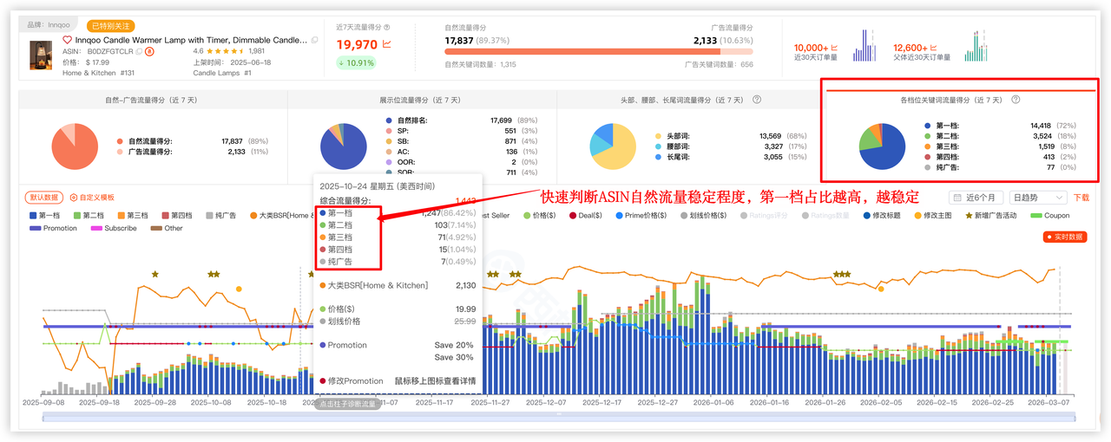
Task: View the 父体近30天订单量 mini bar chart
Action: [976, 46]
